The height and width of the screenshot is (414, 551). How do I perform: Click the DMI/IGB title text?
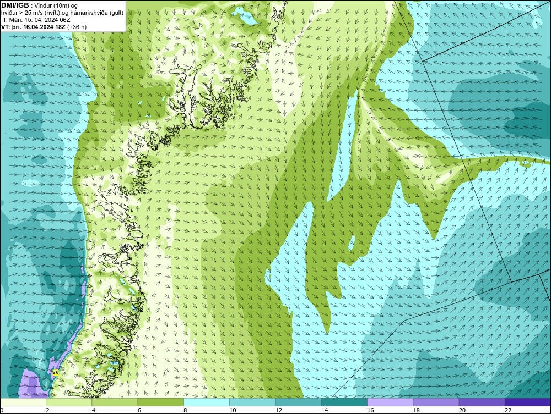(15, 5)
